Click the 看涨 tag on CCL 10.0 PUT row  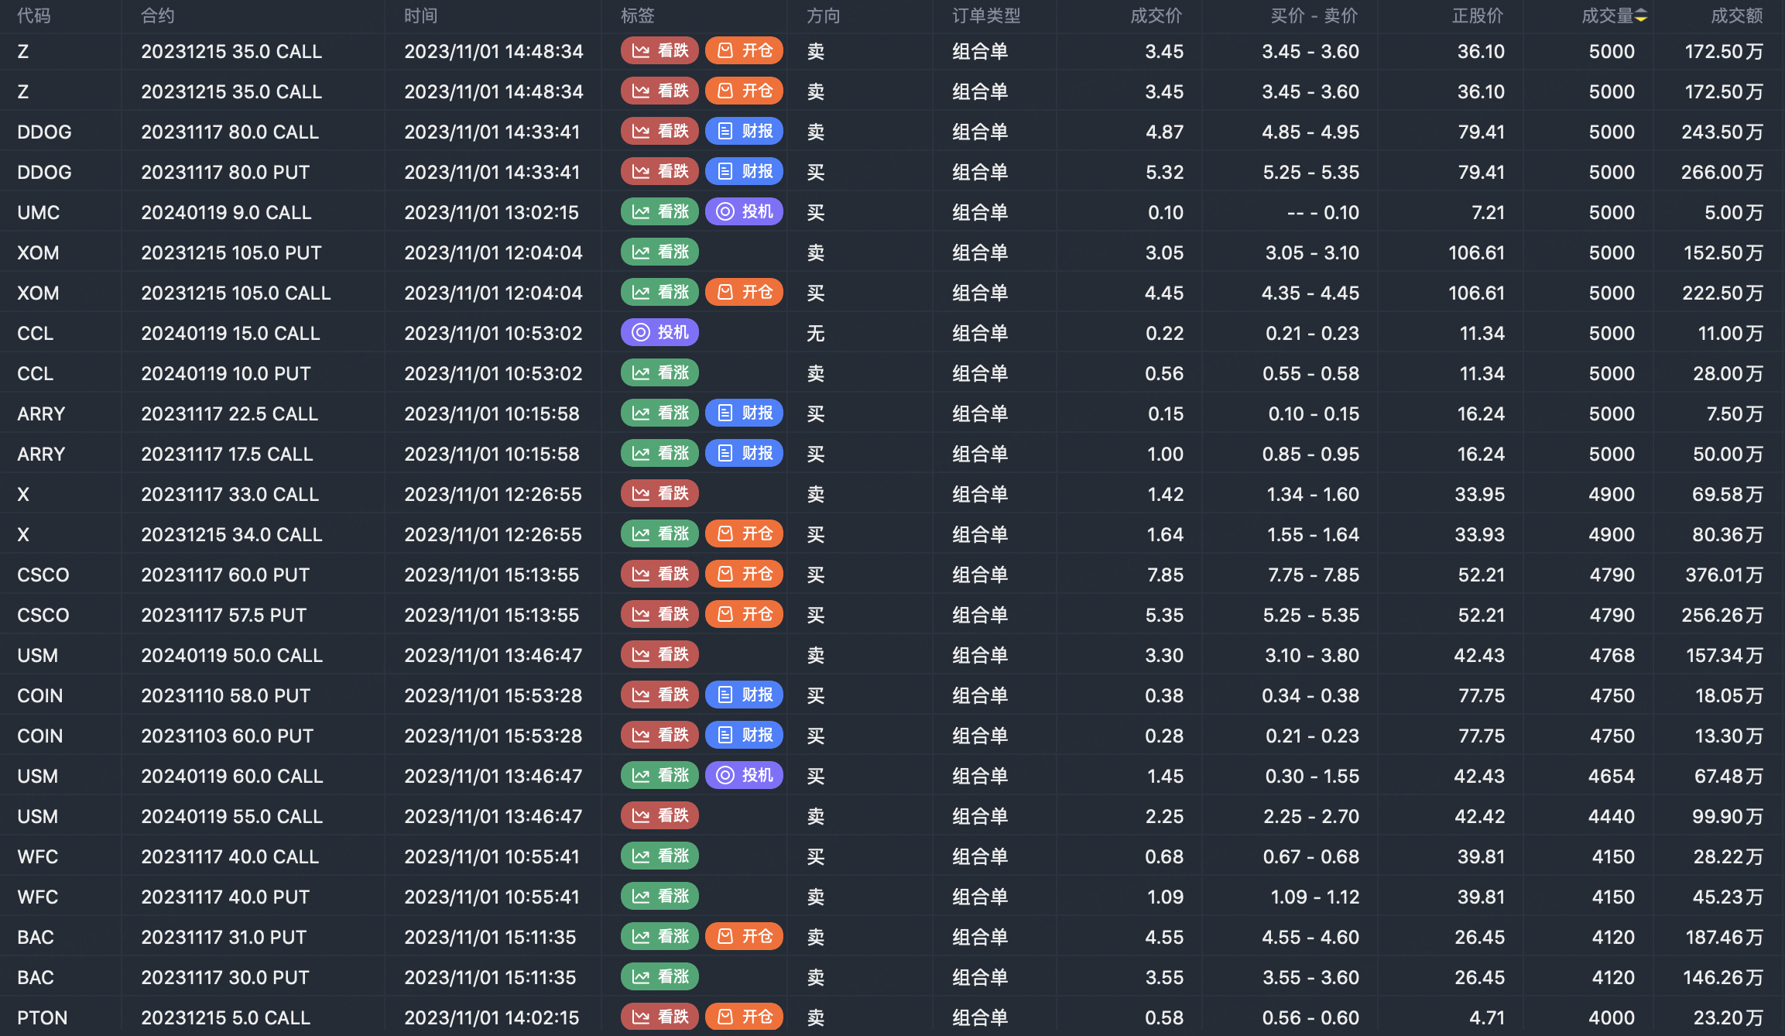point(660,372)
